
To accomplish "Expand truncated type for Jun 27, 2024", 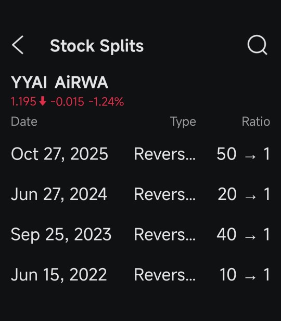I will pos(165,194).
